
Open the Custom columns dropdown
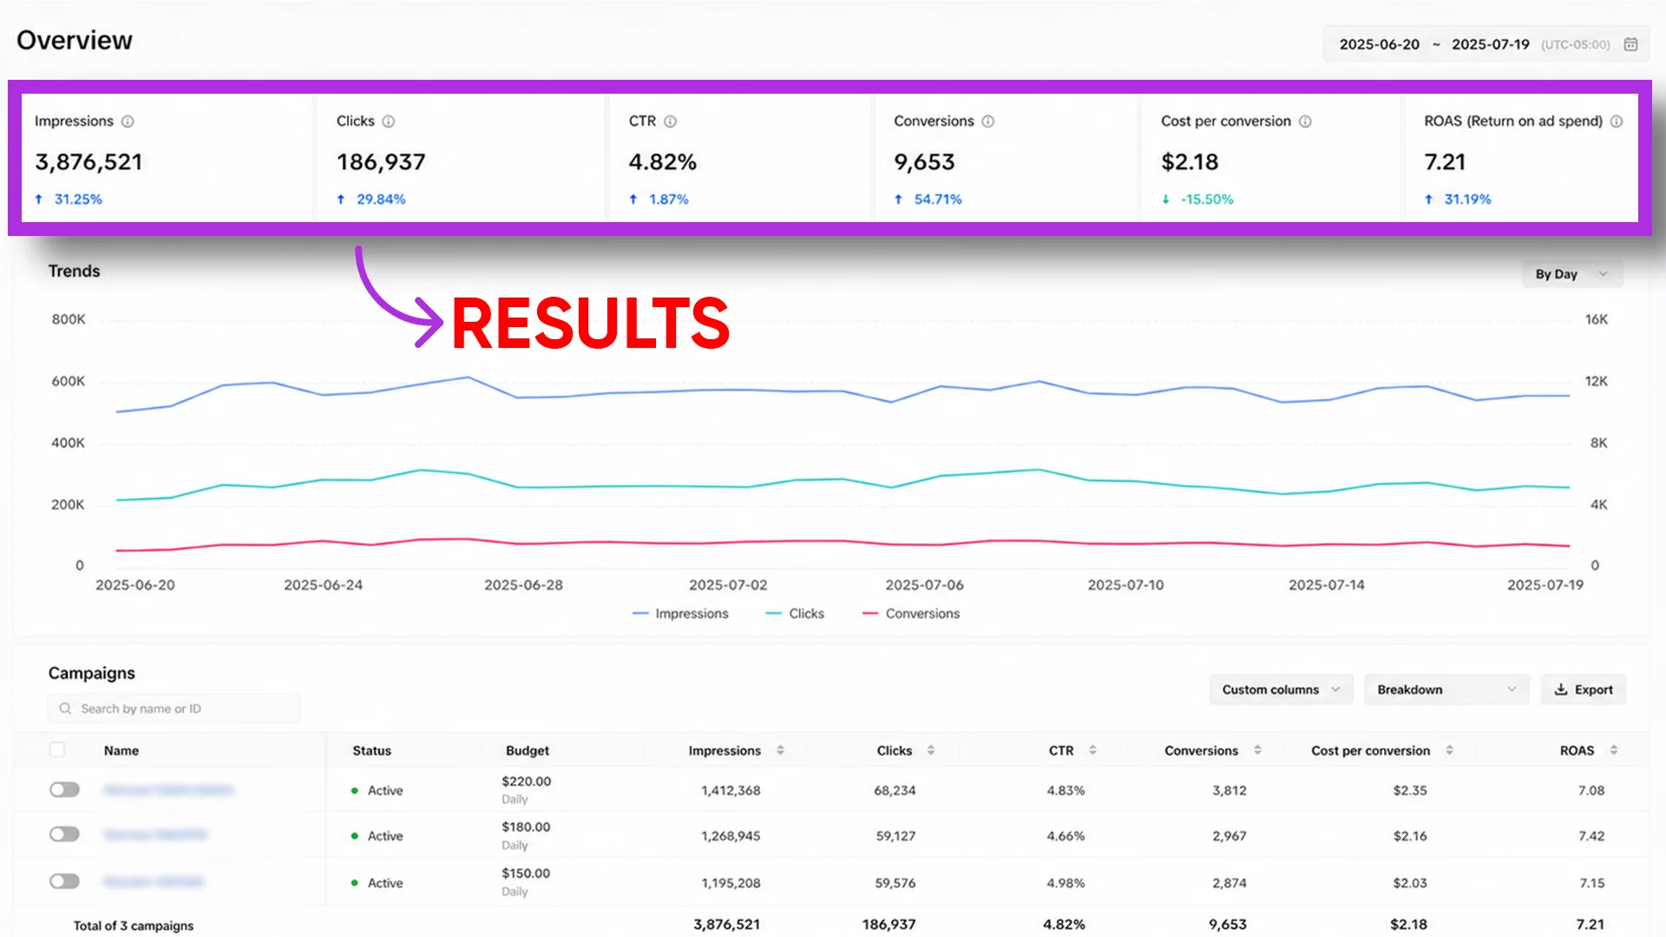coord(1281,690)
